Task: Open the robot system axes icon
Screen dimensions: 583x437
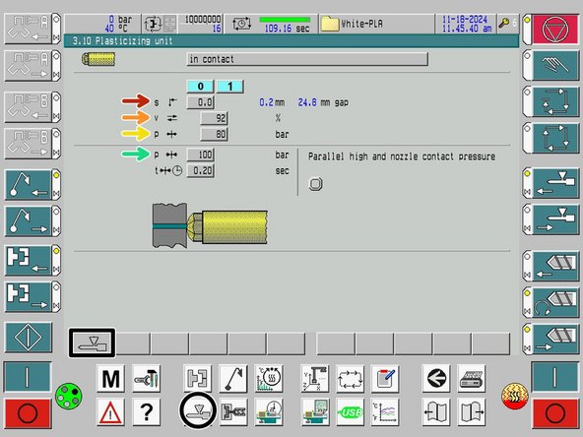Action: (314, 379)
